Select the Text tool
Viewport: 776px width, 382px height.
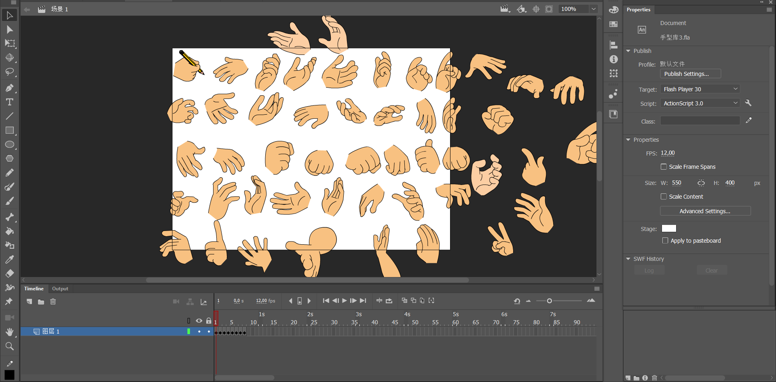coord(9,102)
